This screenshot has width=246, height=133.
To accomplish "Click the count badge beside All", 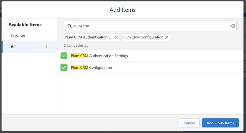I will click(46, 47).
